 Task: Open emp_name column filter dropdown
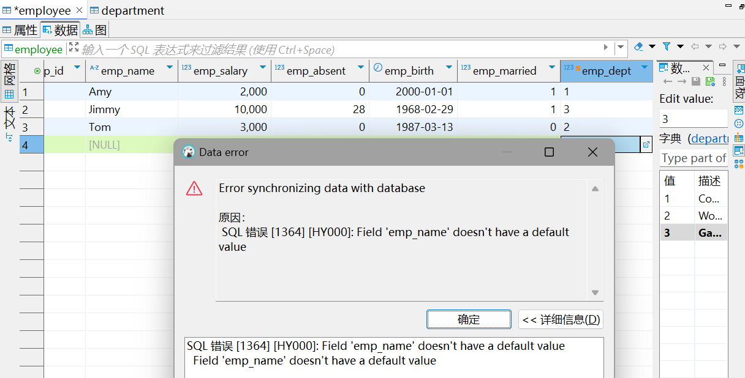pyautogui.click(x=169, y=68)
